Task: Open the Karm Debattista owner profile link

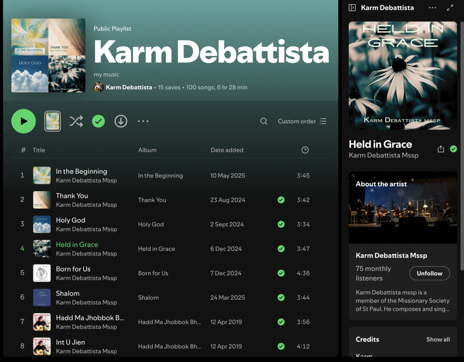Action: (129, 87)
